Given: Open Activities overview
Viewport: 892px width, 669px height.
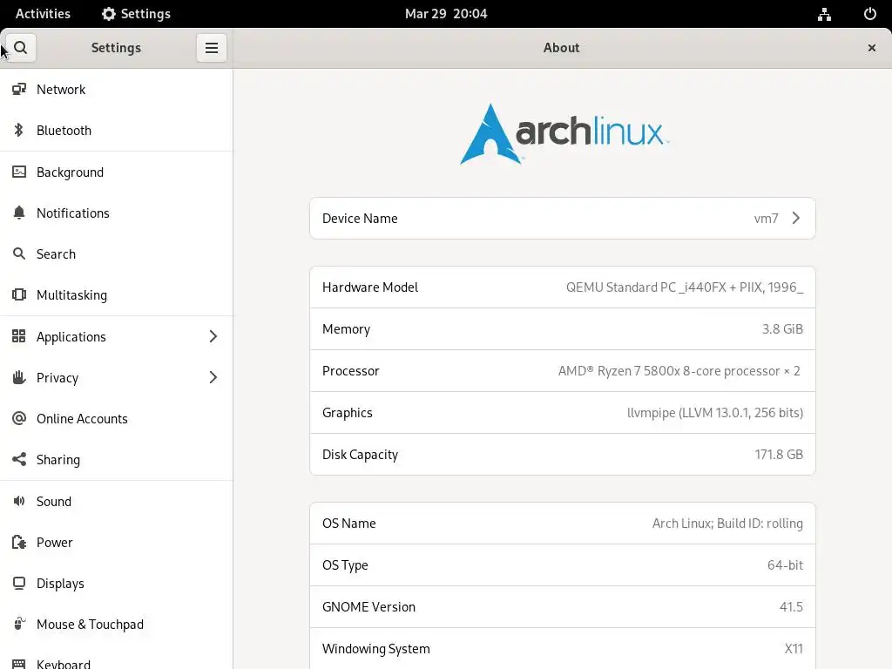Looking at the screenshot, I should coord(43,14).
